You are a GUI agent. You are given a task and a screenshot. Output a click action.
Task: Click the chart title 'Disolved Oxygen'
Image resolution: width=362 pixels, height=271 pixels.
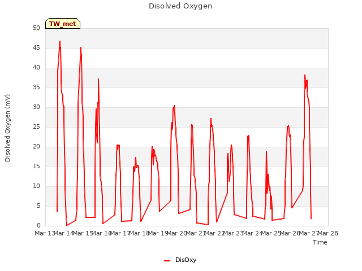pos(180,6)
